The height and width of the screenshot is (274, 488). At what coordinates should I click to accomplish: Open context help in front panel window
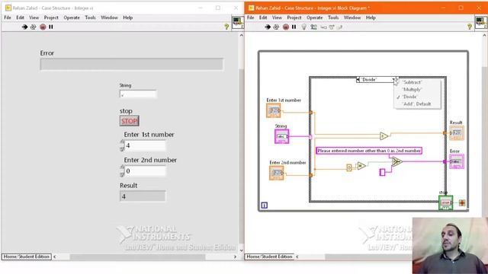(x=226, y=27)
